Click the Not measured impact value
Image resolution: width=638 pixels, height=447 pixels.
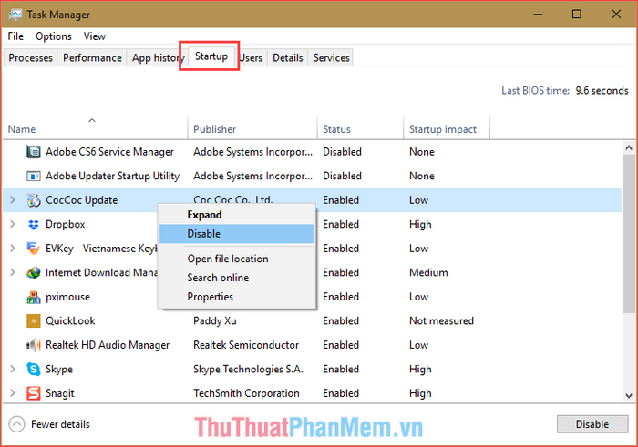tap(441, 321)
